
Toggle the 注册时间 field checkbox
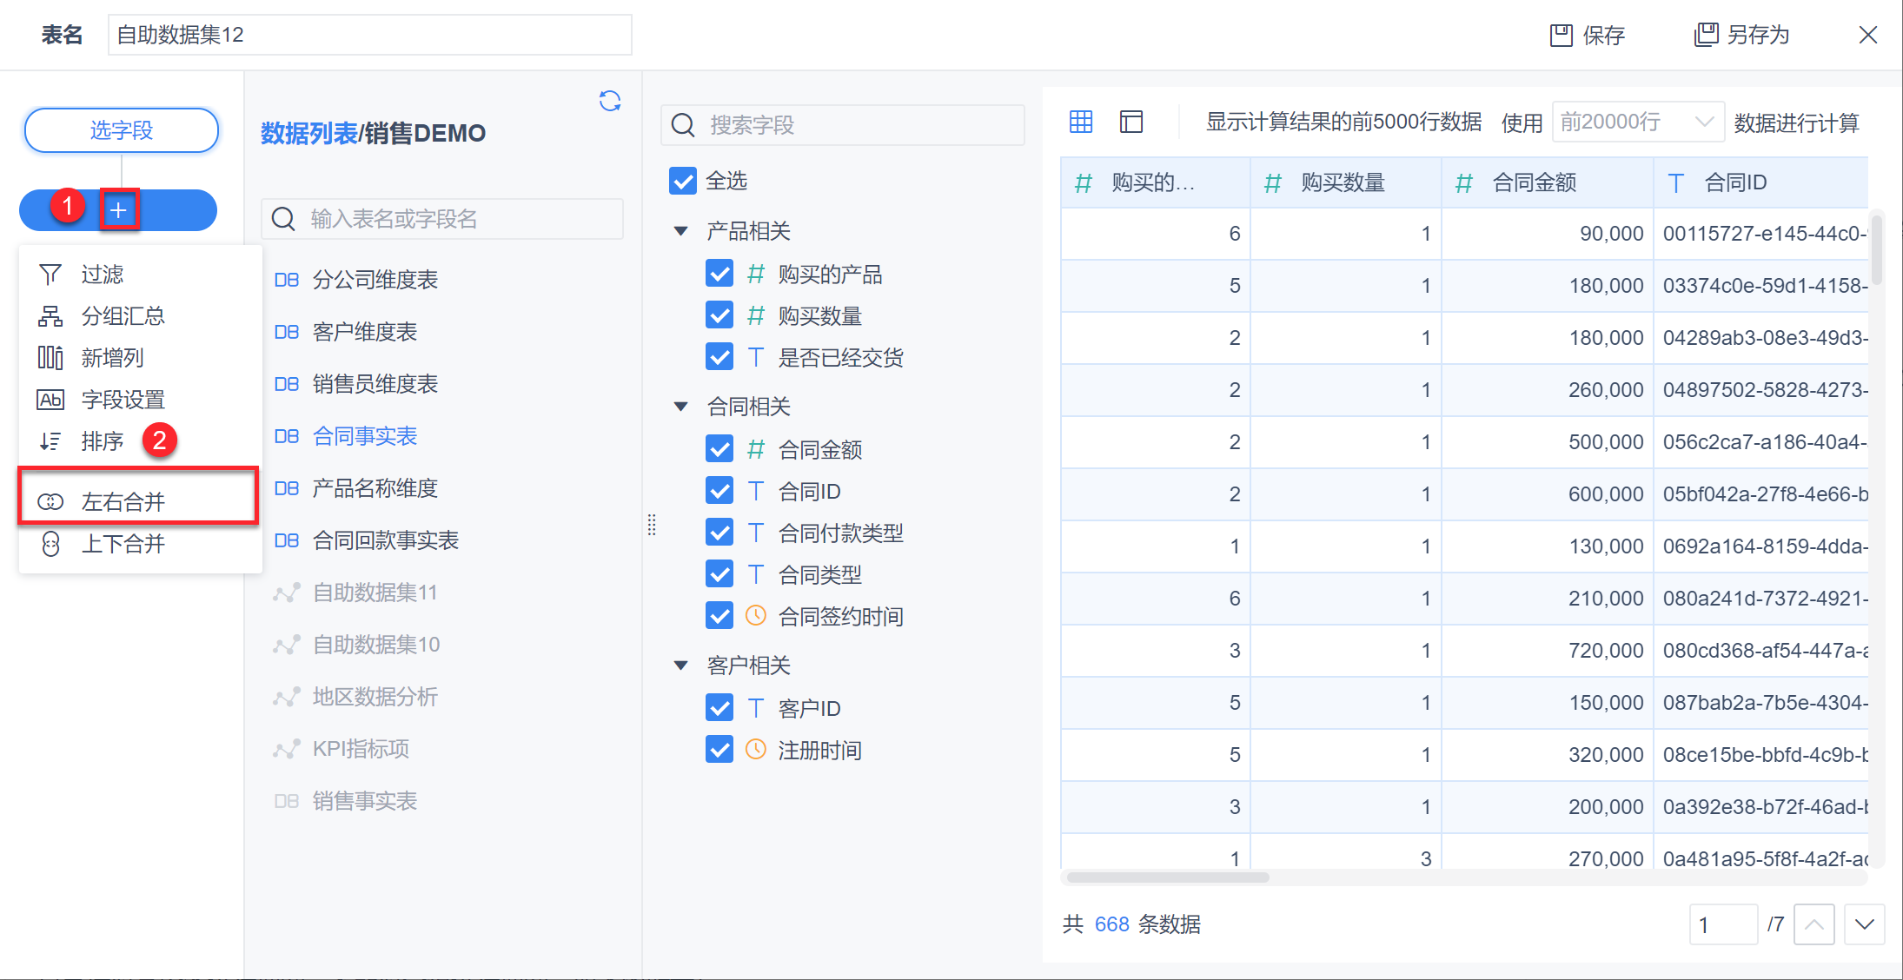tap(719, 750)
